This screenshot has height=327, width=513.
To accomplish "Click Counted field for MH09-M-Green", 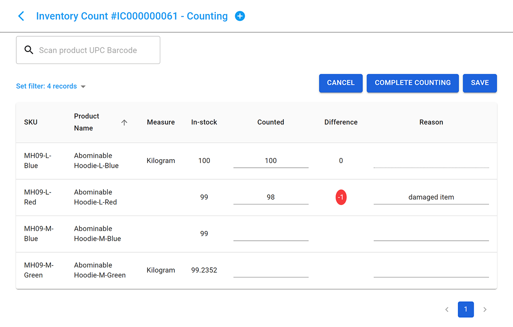I will pyautogui.click(x=271, y=270).
